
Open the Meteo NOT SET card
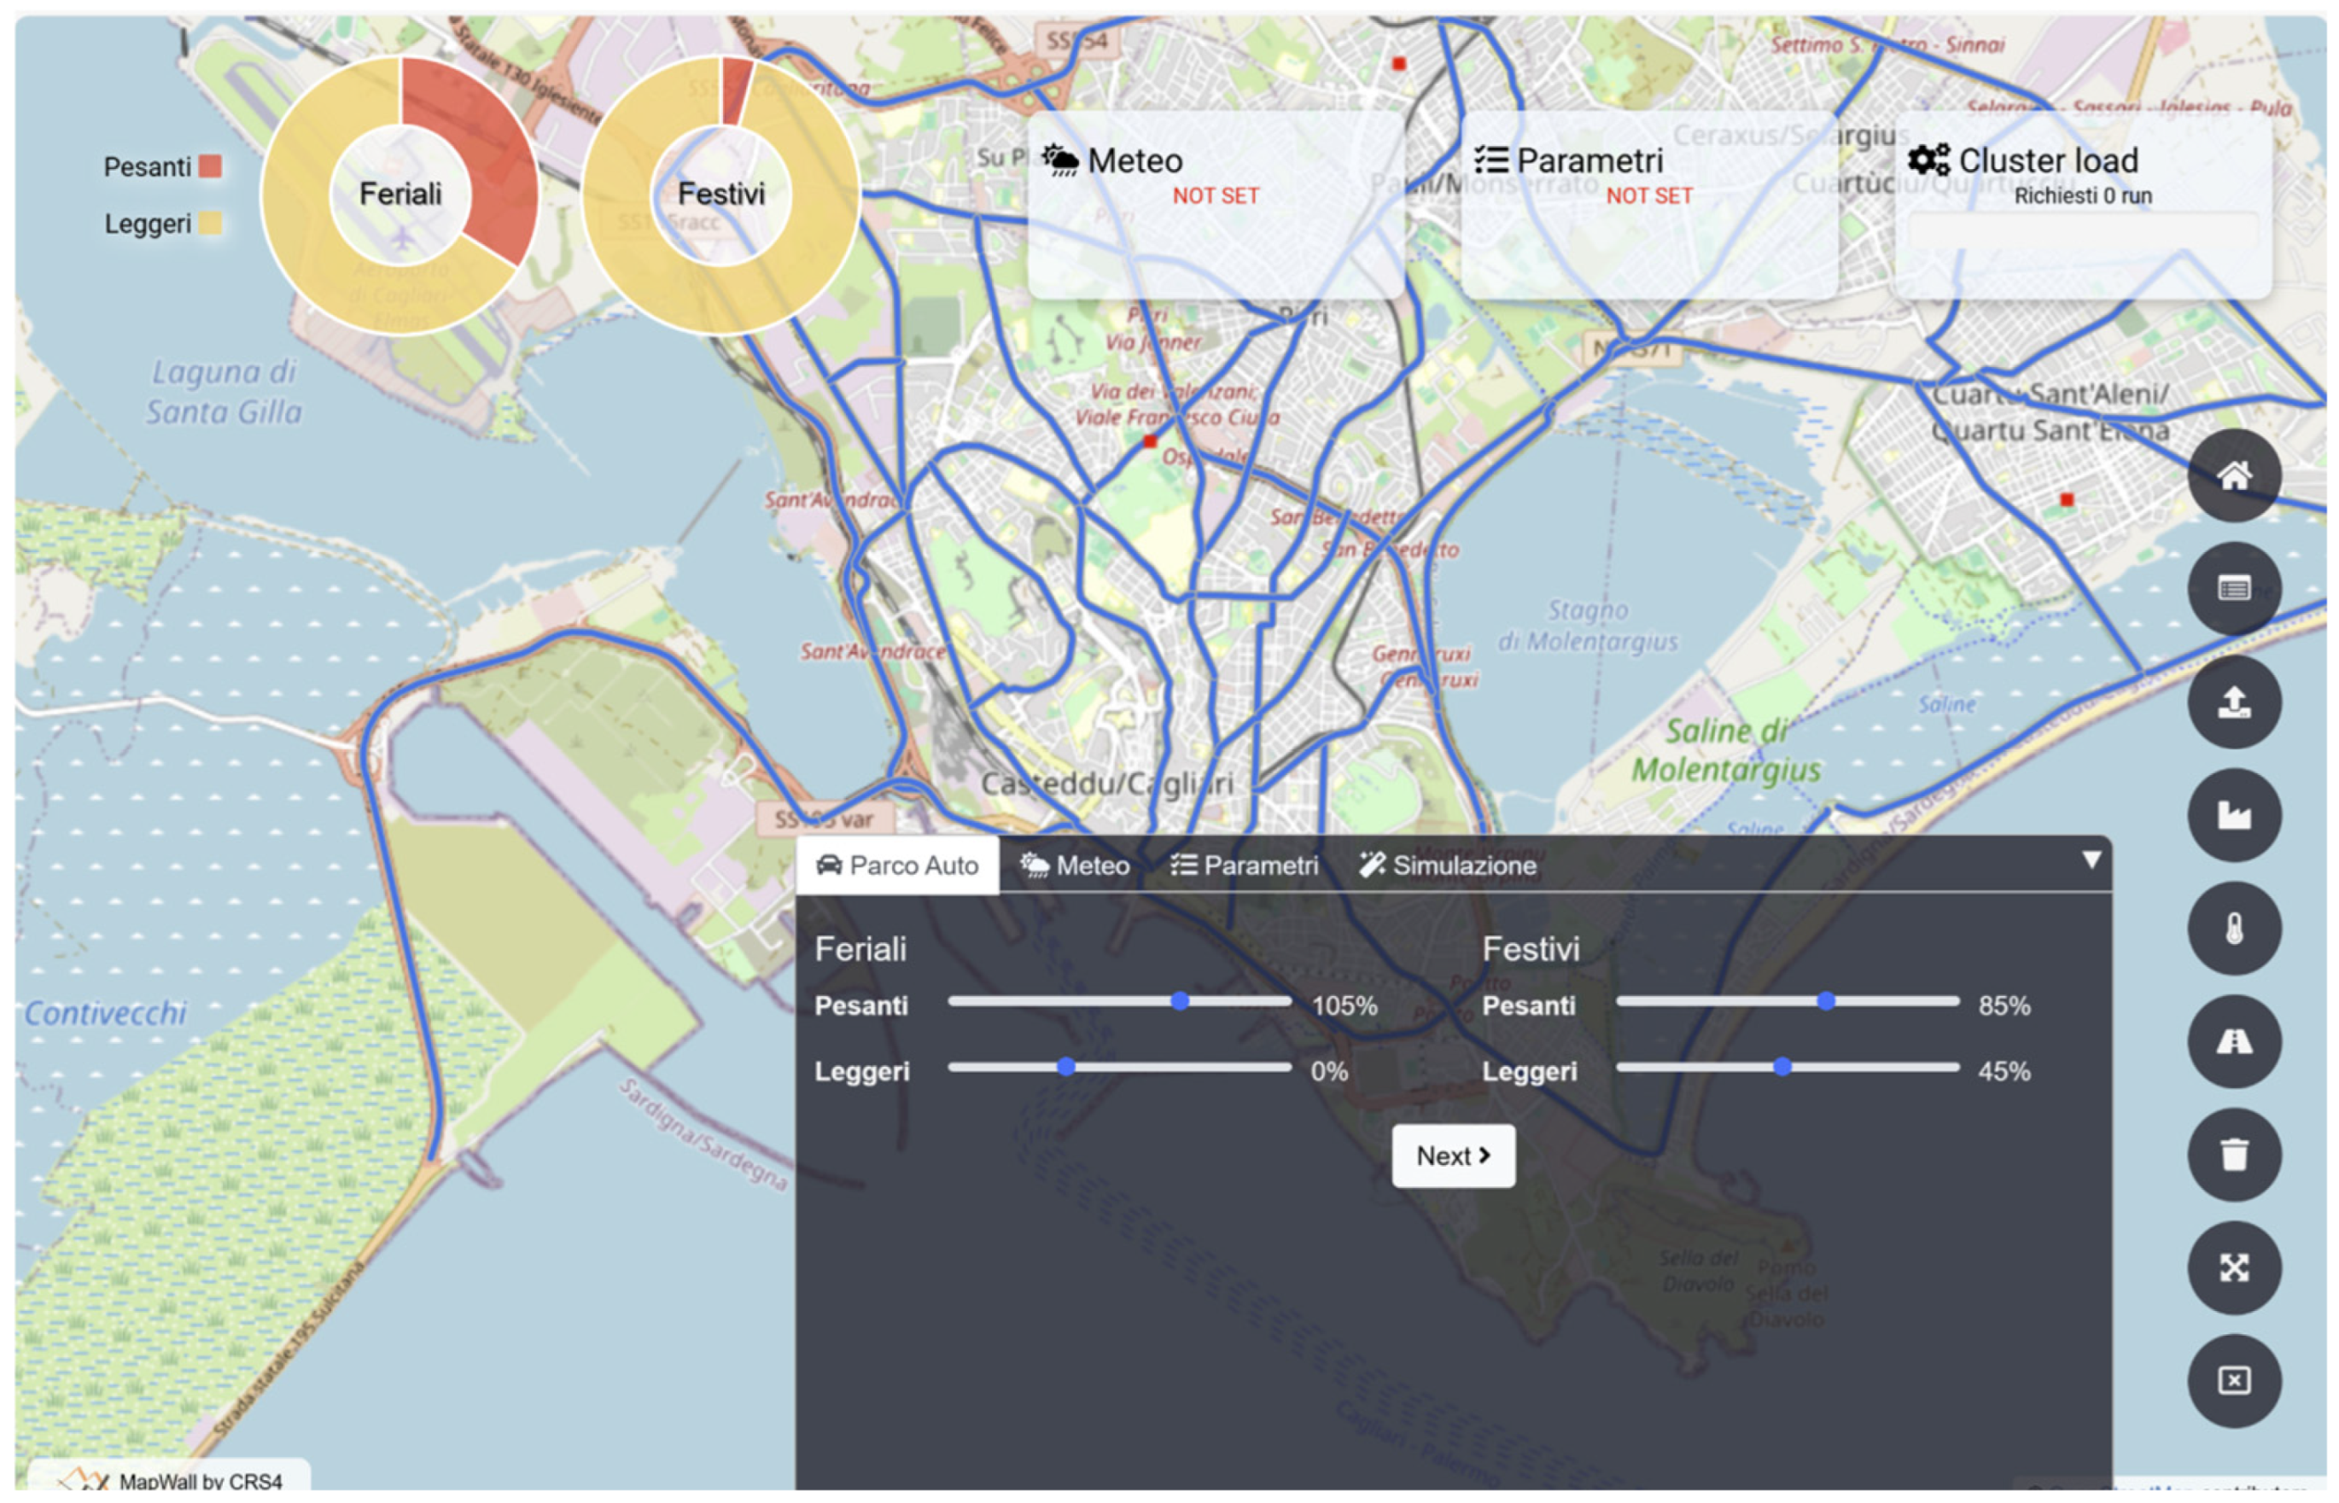point(1216,203)
